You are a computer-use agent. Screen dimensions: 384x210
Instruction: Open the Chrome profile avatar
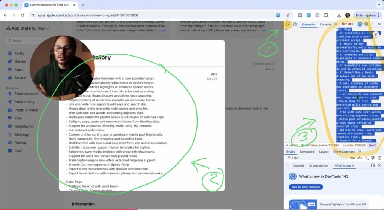[x=348, y=15]
